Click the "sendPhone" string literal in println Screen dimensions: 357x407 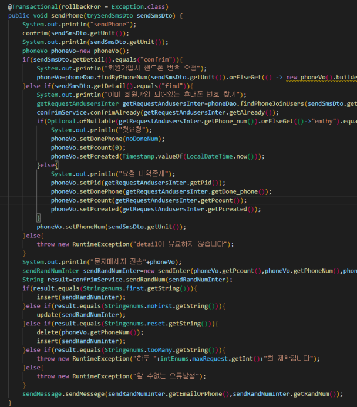pos(110,25)
